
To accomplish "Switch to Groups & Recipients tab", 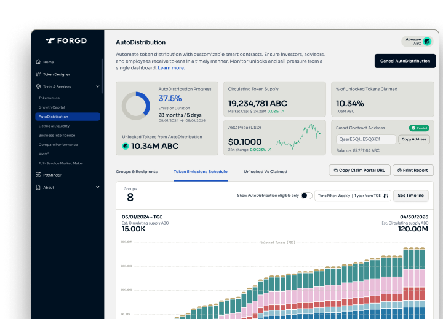I will click(x=137, y=172).
